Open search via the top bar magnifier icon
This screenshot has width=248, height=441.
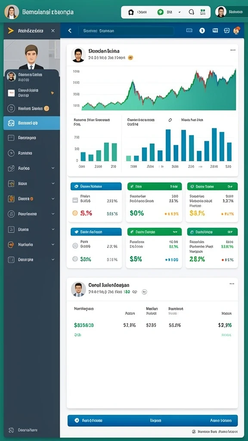tap(192, 12)
